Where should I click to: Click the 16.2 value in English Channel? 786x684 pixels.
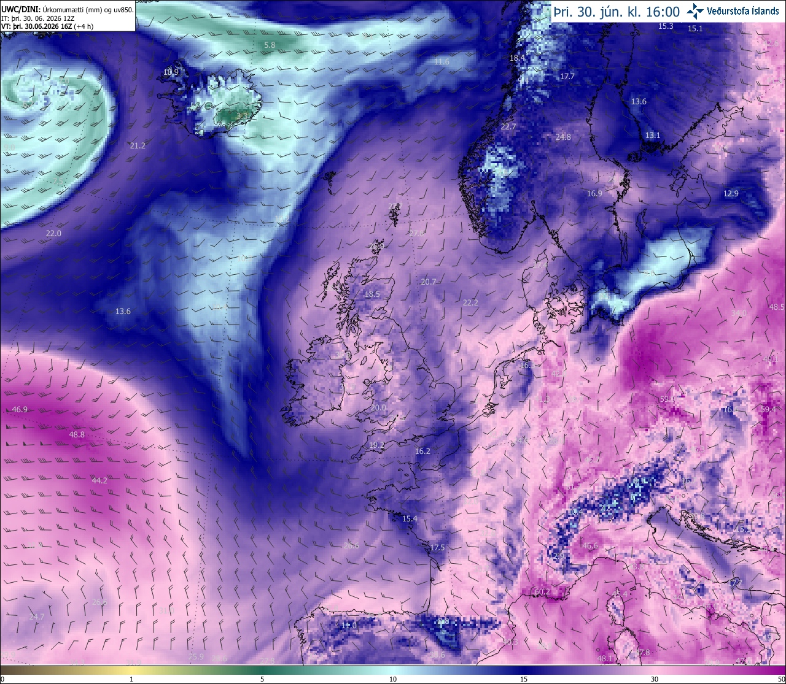[x=422, y=451]
